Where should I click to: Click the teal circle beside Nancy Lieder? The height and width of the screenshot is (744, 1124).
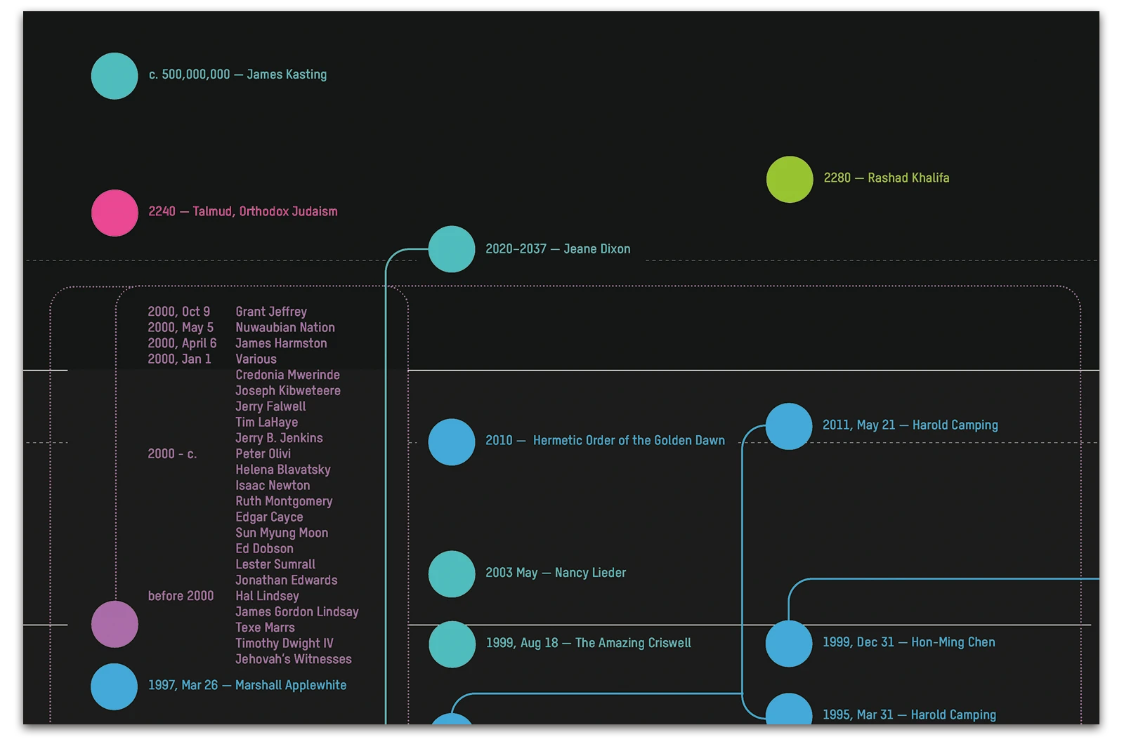coord(452,574)
